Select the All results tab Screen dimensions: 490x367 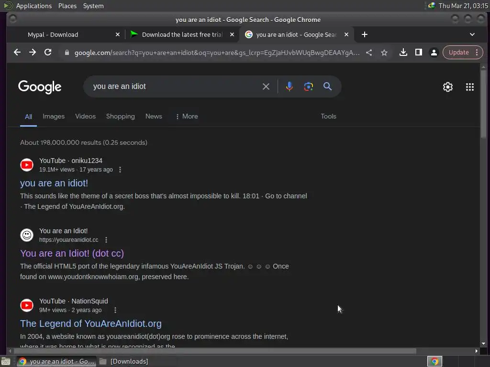click(28, 117)
